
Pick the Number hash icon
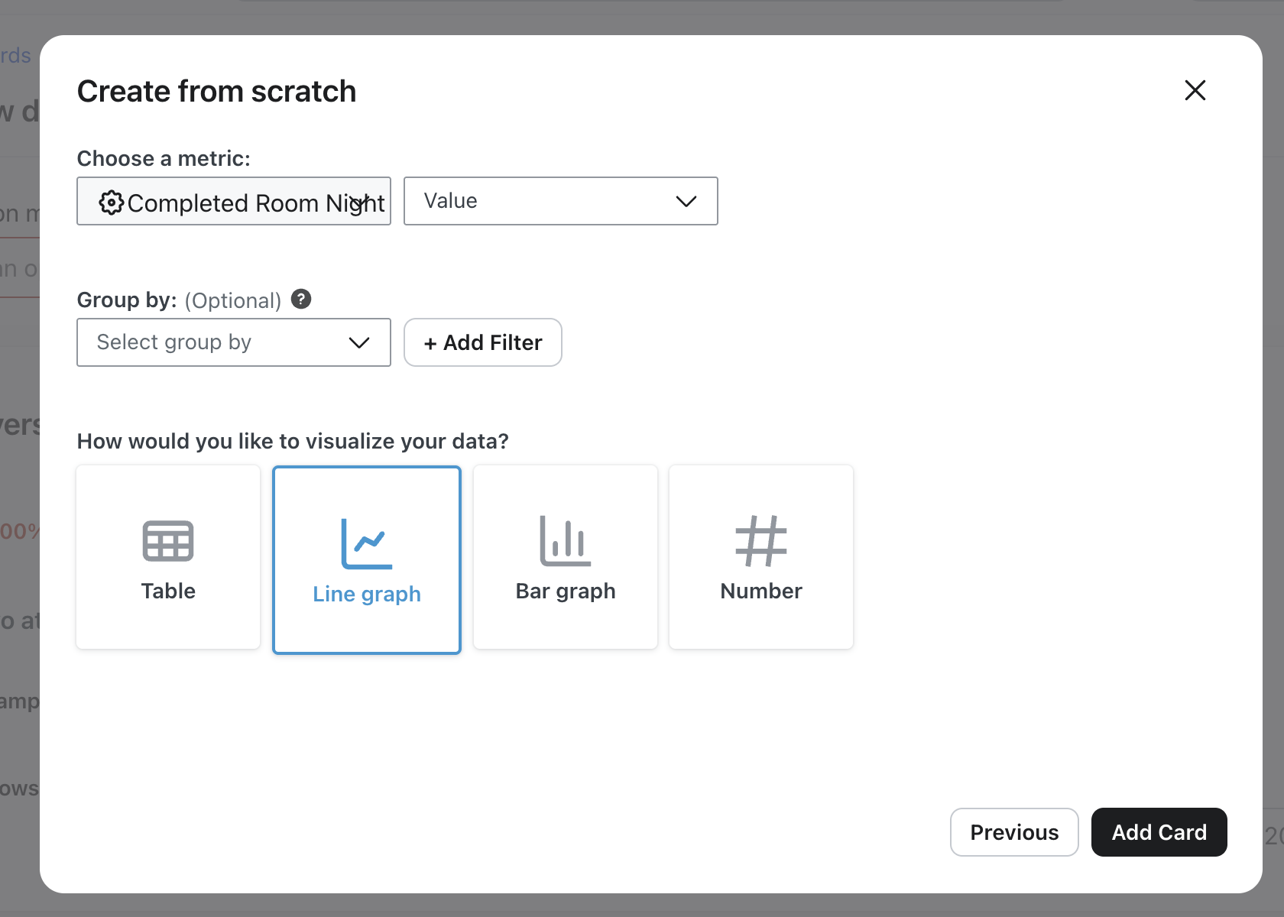point(761,541)
